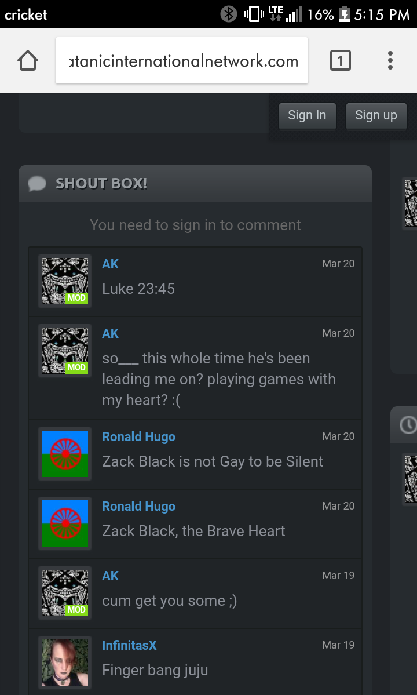Tap the partial avatar in the upper right sidebar

click(x=411, y=203)
